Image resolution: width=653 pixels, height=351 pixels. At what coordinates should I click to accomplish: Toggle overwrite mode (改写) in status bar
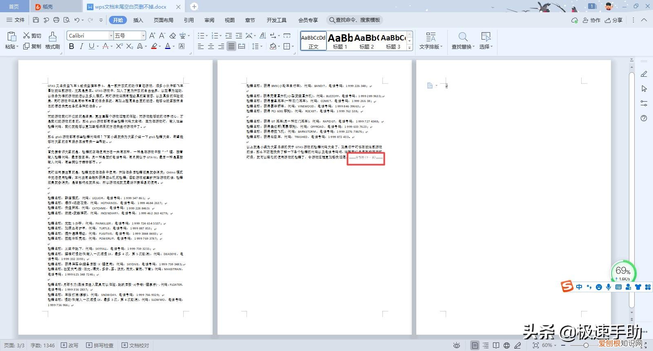(69, 345)
